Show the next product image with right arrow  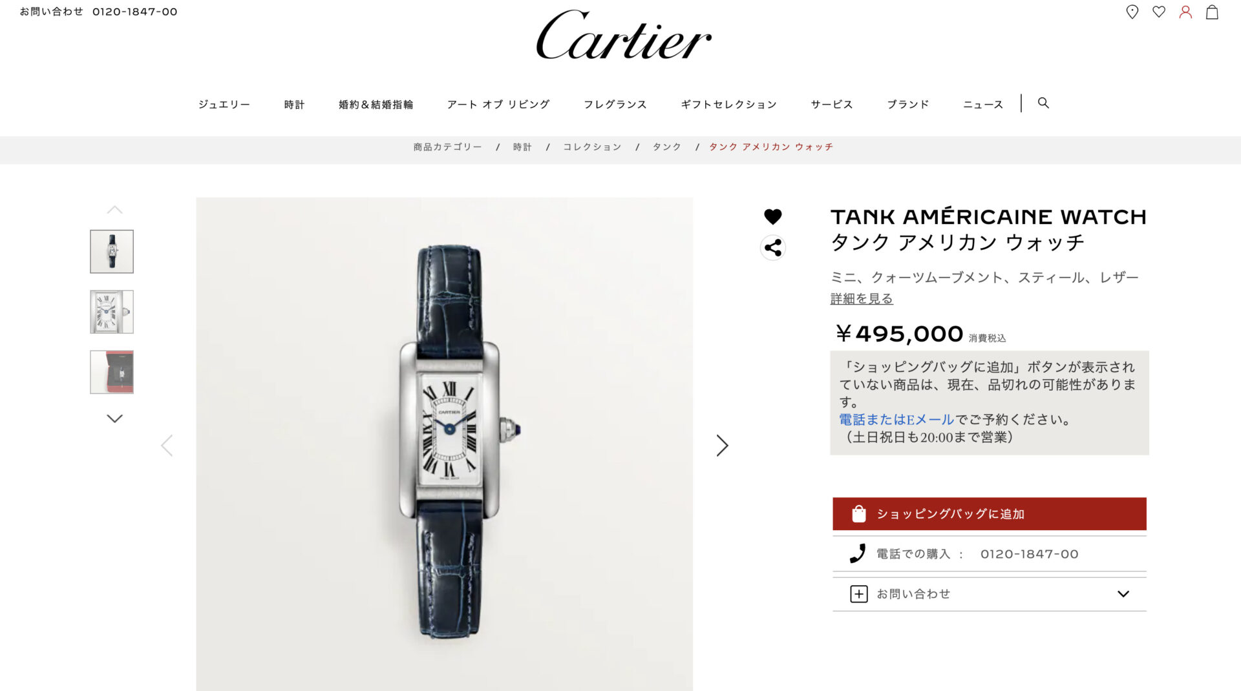pyautogui.click(x=722, y=445)
